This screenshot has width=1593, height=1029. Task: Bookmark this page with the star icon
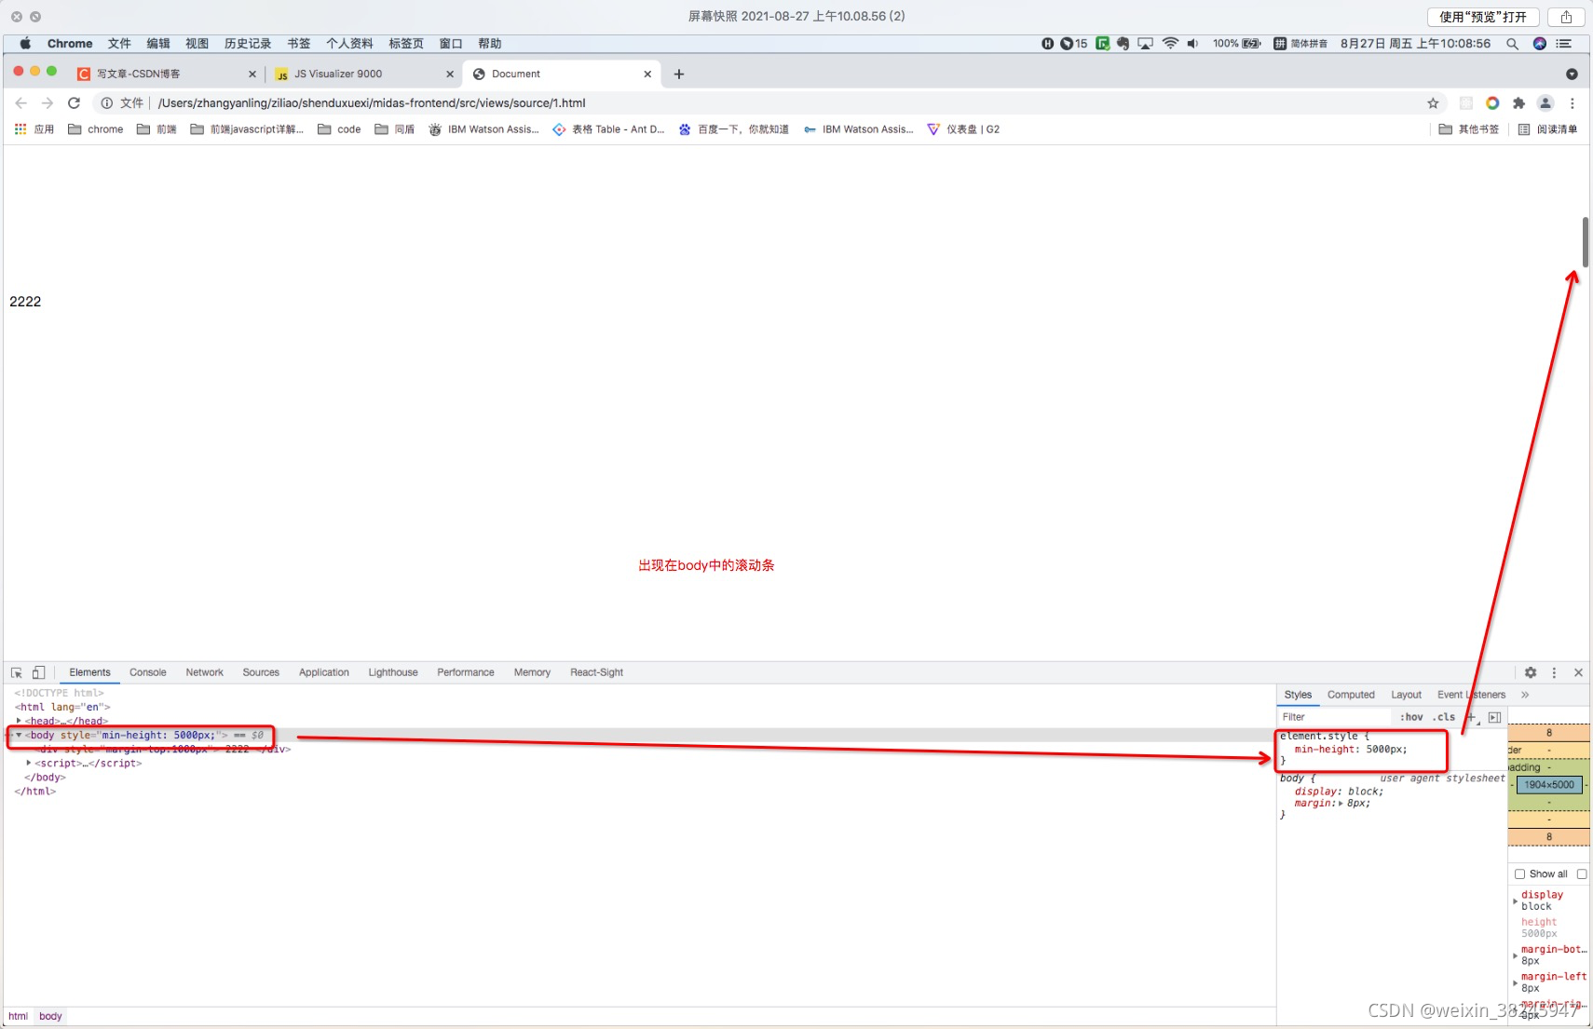click(x=1433, y=103)
